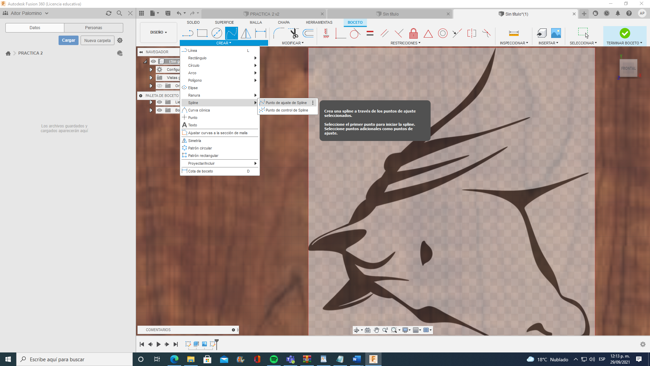This screenshot has height=366, width=650.
Task: Select the Fillet tool icon
Action: point(279,33)
